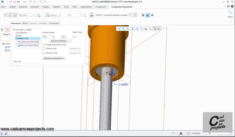Viewport: 235px width, 137px height.
Task: Click the Zoom Out icon in graphics toolbar
Action: tap(128, 29)
